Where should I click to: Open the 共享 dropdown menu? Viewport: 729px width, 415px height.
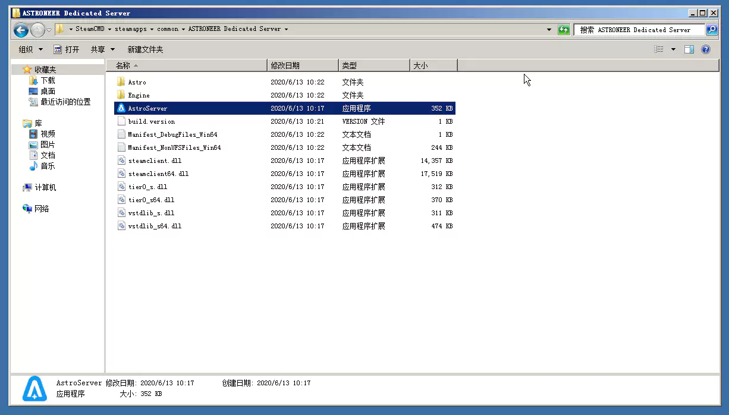(x=102, y=49)
